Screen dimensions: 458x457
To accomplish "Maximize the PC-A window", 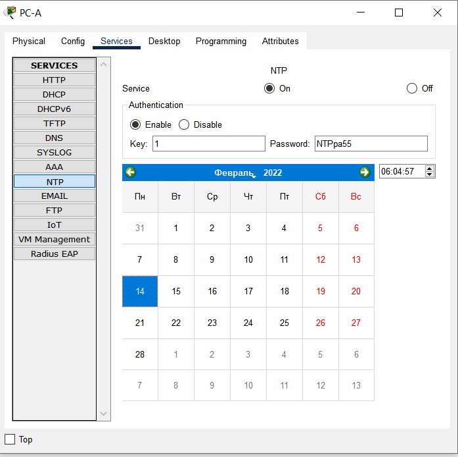I will 399,13.
